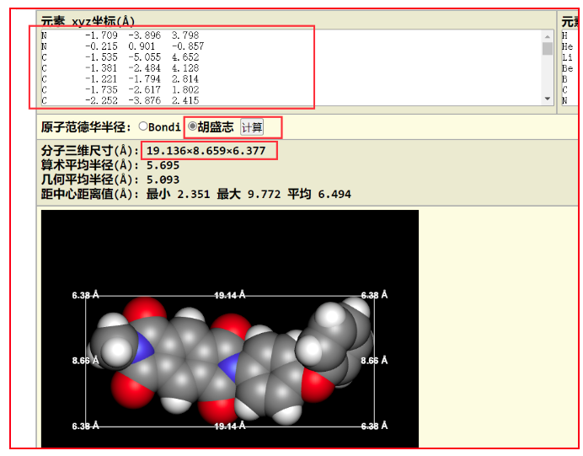Click the molecular size value 19.136×8.659×6.377

pyautogui.click(x=206, y=151)
